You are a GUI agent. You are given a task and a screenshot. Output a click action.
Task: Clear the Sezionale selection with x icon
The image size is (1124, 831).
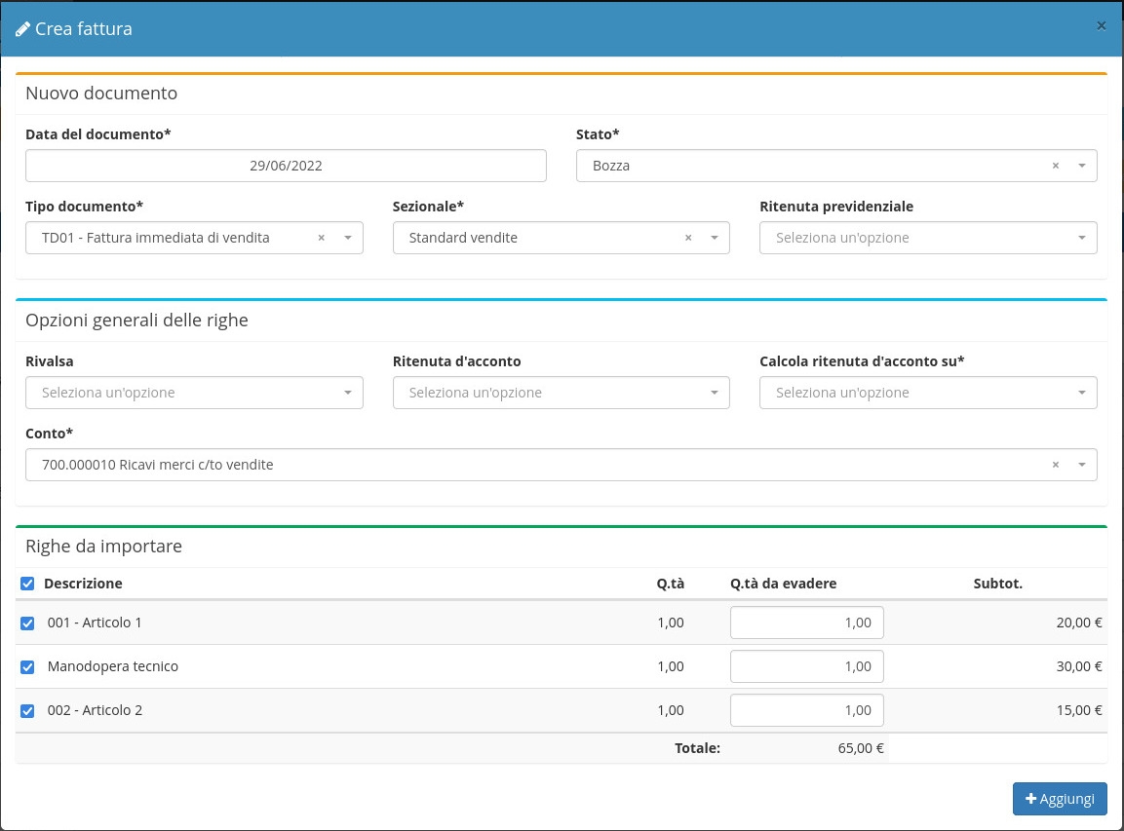688,238
